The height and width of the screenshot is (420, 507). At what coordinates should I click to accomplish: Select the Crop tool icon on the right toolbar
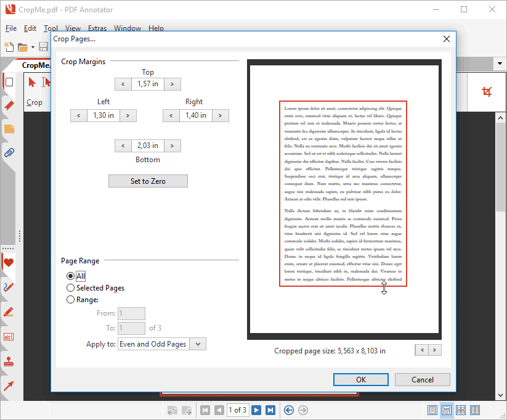coord(487,91)
